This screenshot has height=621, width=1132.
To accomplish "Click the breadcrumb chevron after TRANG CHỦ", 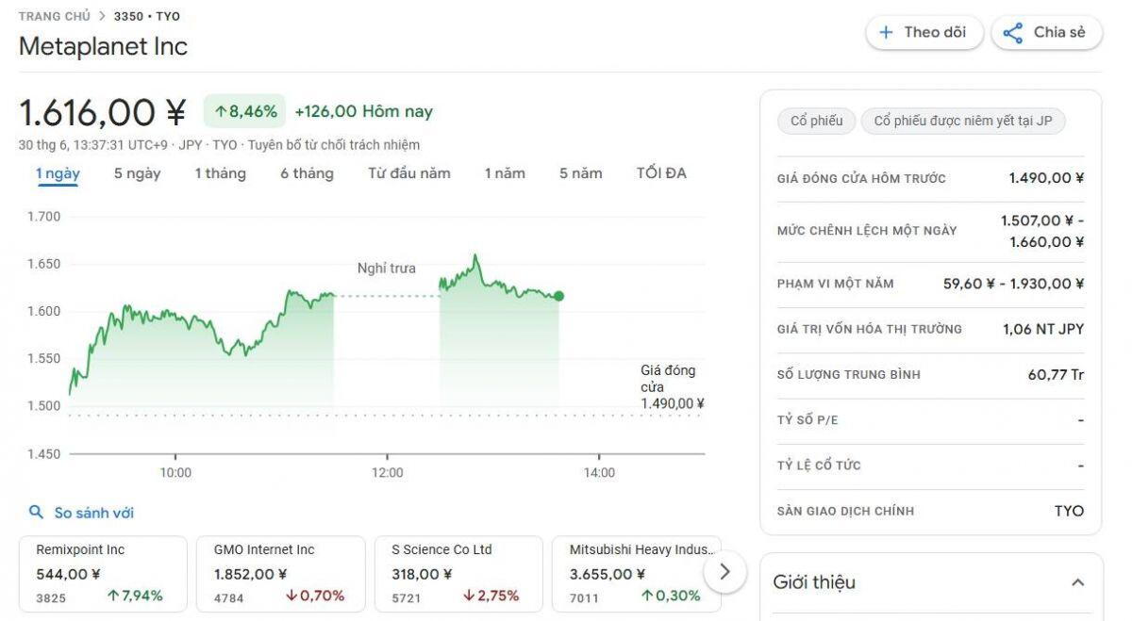I will [x=102, y=17].
